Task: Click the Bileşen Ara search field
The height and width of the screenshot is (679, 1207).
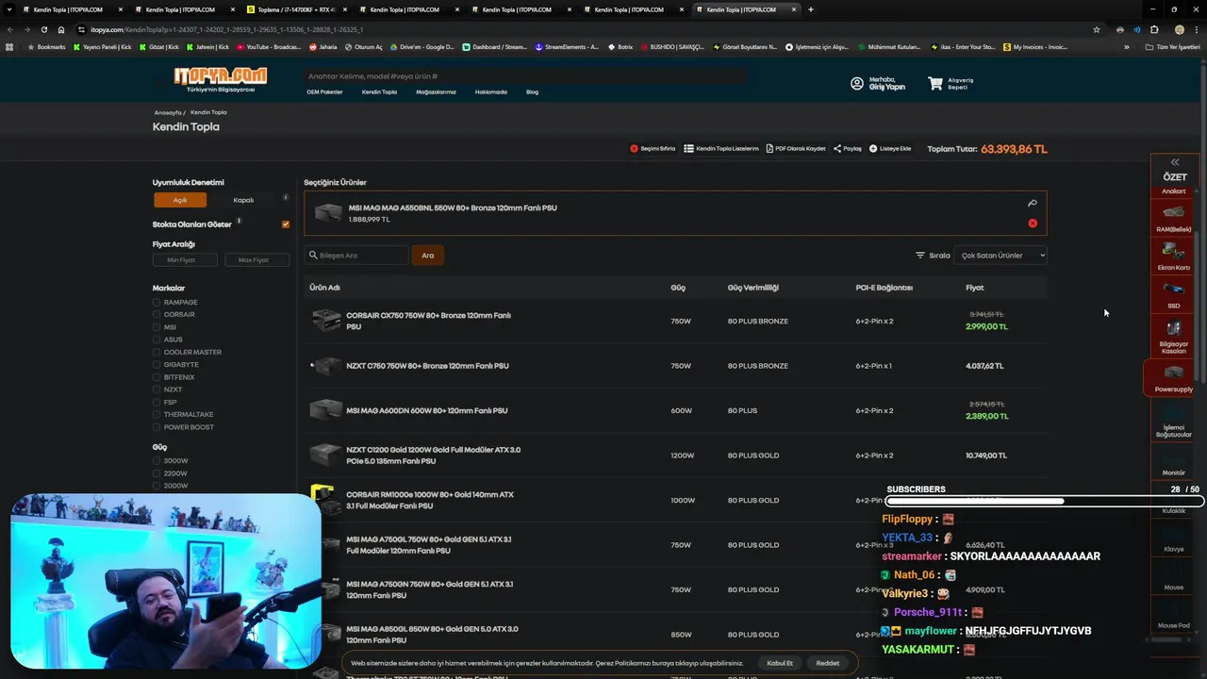Action: (x=357, y=256)
